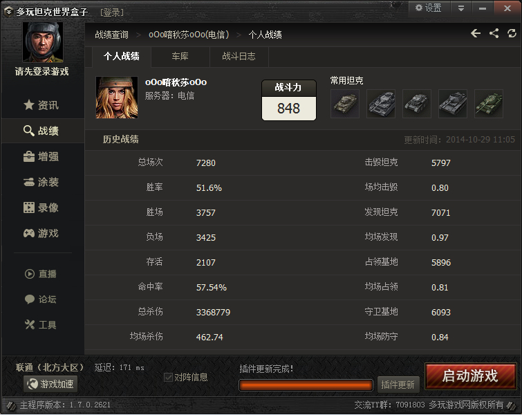This screenshot has height=415, width=522.
Task: Open the 直播 live stream item
Action: click(x=41, y=274)
